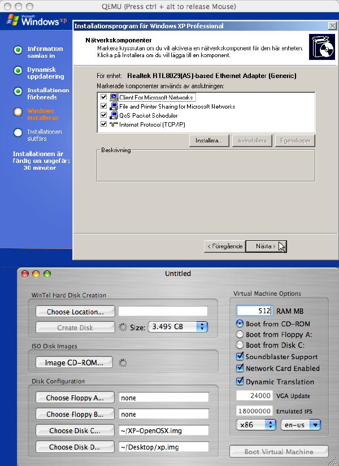Click the Create Disk button
This screenshot has width=339, height=466.
(x=75, y=327)
